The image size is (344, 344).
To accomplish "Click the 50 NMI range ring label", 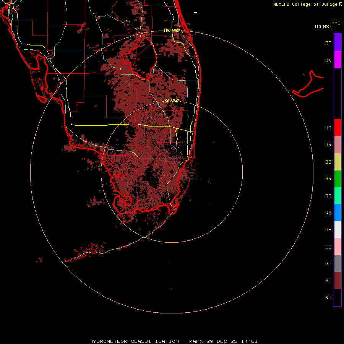I will [172, 101].
